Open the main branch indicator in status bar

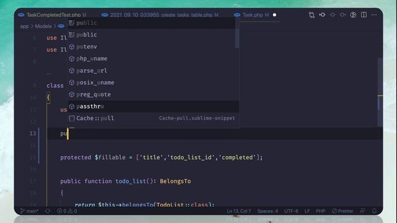point(29,211)
